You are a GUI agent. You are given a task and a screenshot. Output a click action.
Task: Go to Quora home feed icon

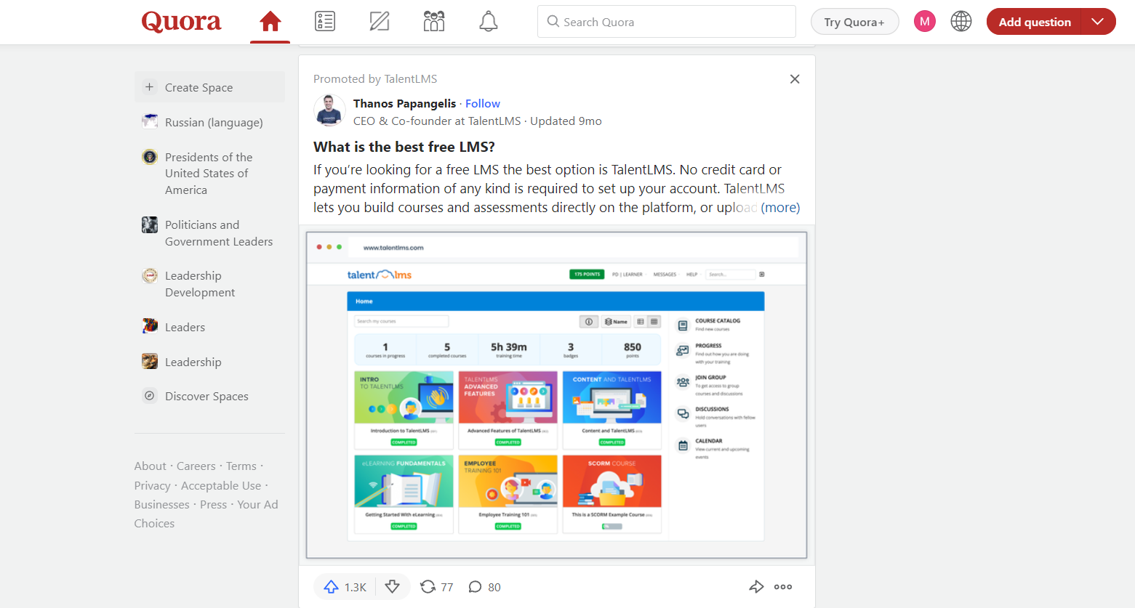click(270, 22)
